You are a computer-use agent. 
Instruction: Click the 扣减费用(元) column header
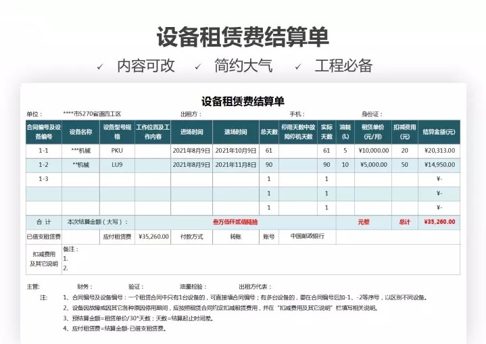point(405,132)
